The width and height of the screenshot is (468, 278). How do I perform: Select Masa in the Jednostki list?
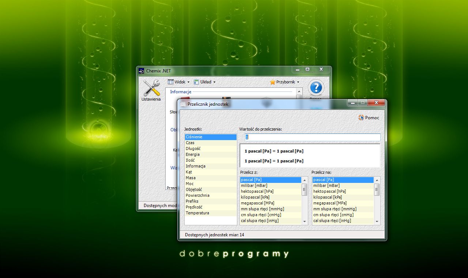[x=211, y=178]
